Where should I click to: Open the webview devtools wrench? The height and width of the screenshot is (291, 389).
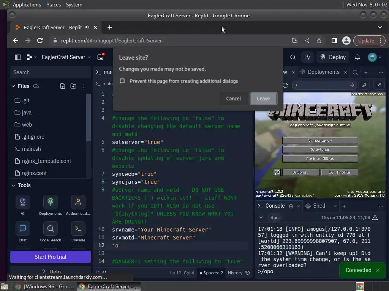pos(364,85)
